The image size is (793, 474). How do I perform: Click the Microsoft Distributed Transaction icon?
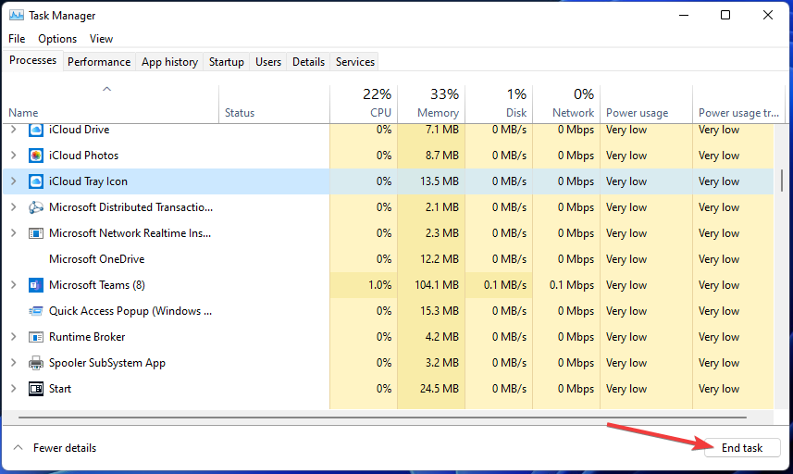tap(36, 207)
